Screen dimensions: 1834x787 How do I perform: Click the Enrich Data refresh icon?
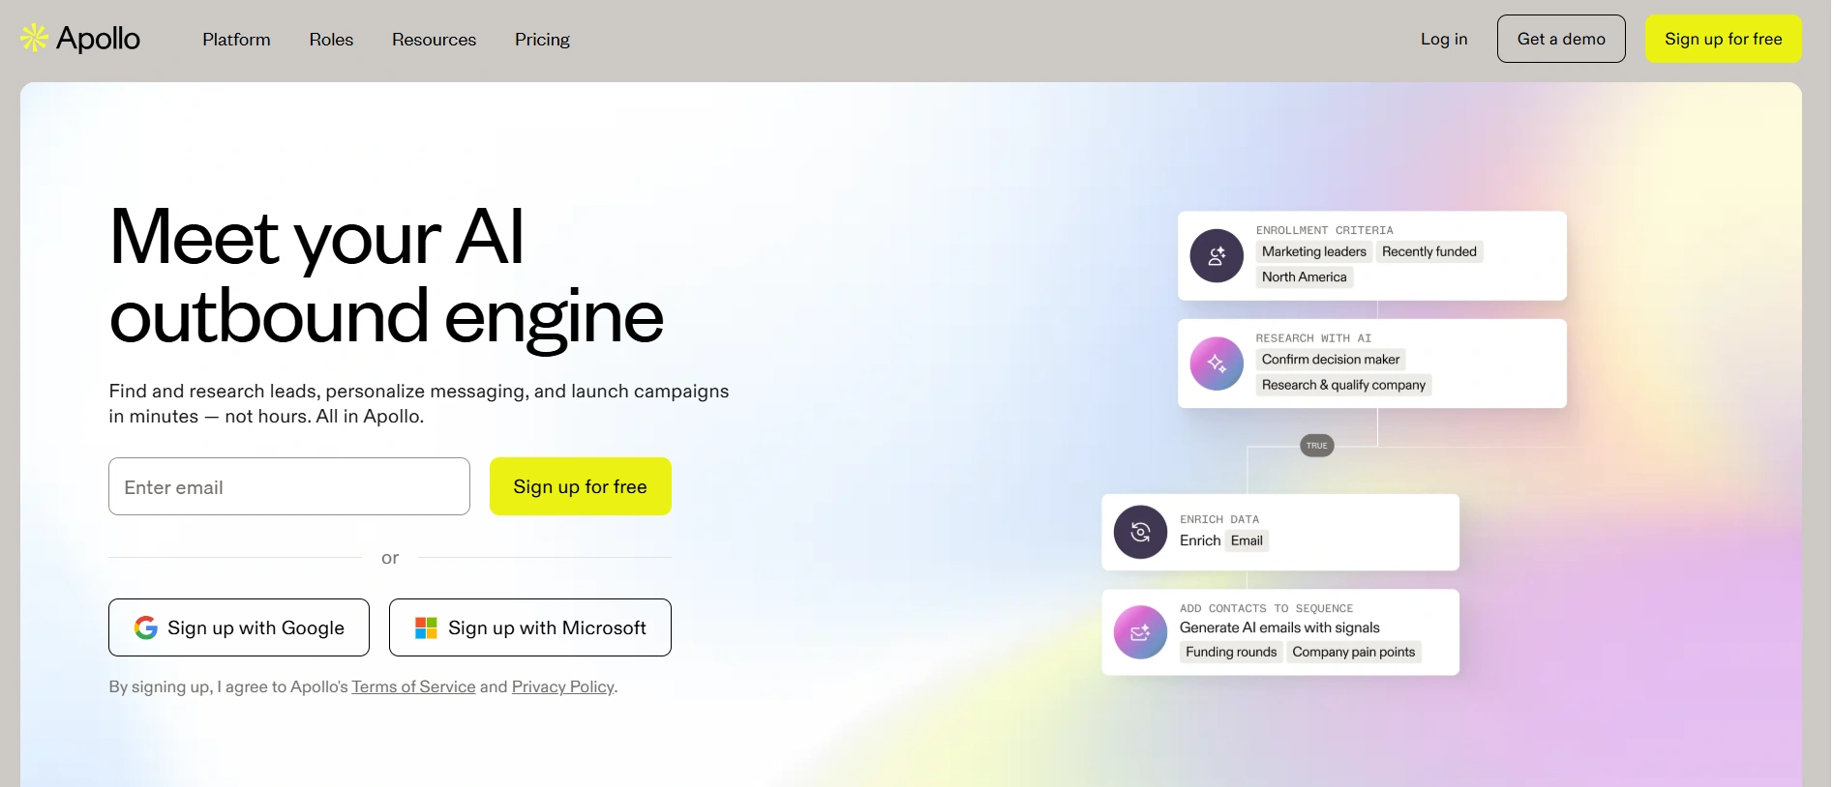(1140, 532)
